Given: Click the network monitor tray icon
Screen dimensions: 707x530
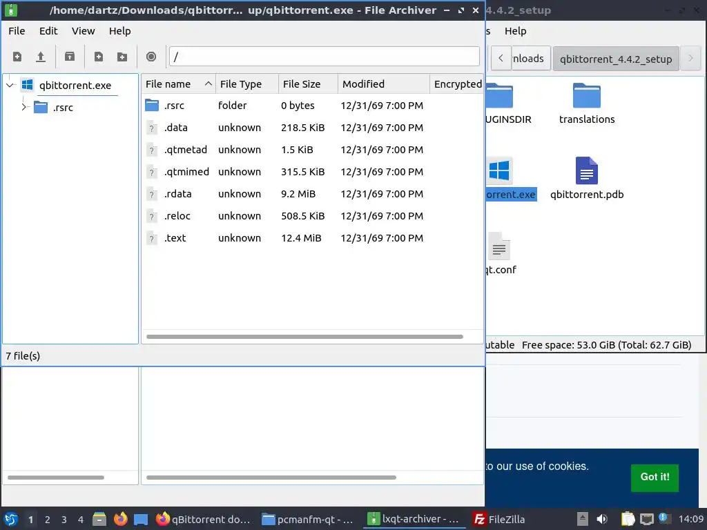Looking at the screenshot, I should [x=646, y=519].
